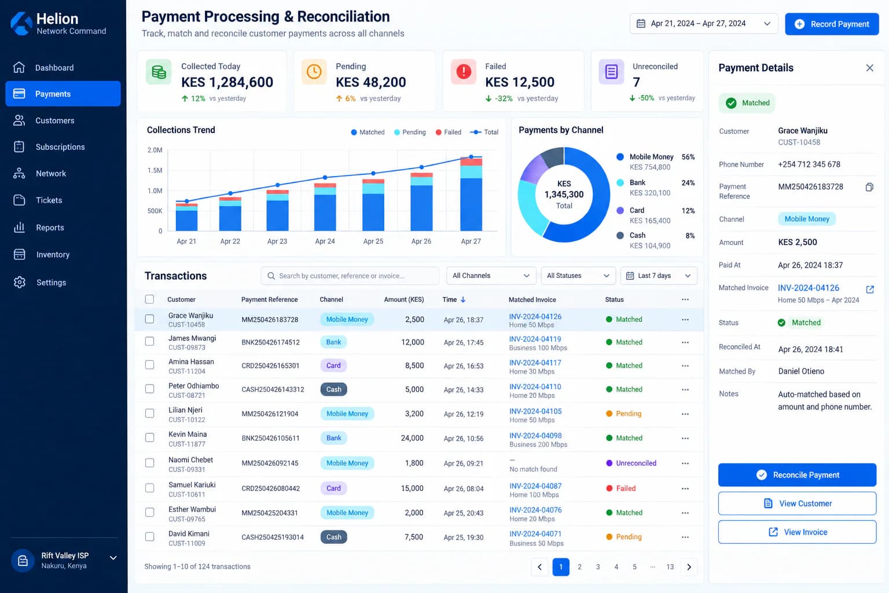This screenshot has height=593, width=889.
Task: Go to the previous transactions page
Action: coord(539,567)
